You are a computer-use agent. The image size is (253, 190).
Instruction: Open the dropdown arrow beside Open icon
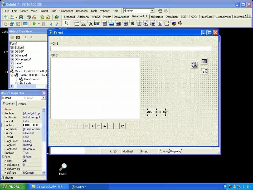(x=16, y=17)
